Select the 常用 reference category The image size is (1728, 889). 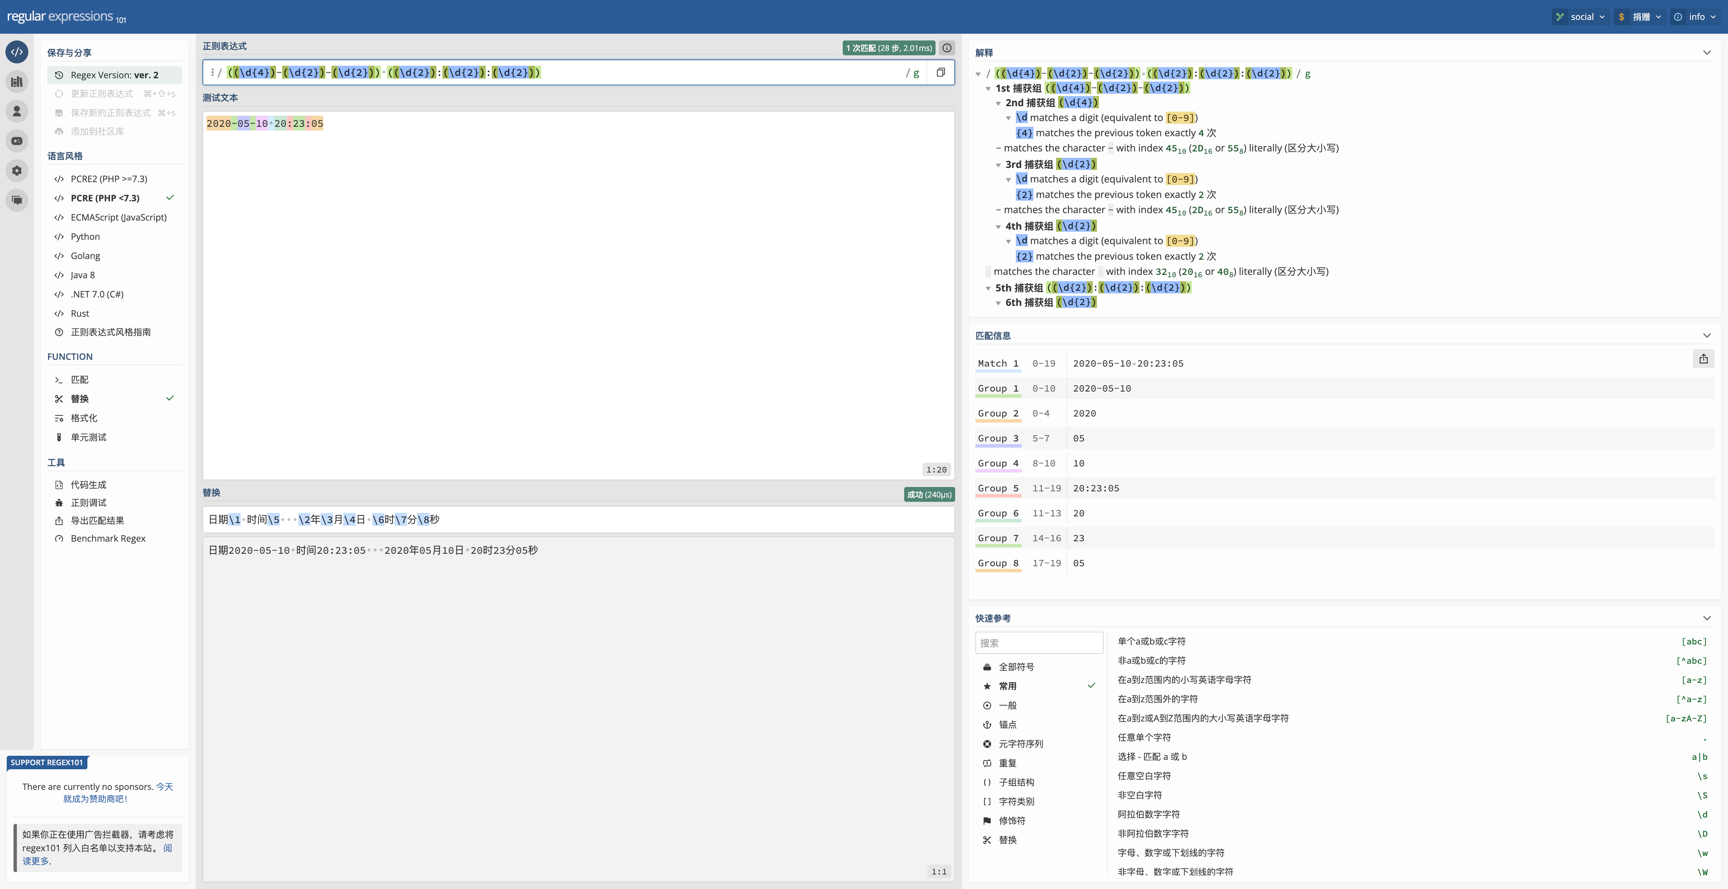click(1038, 686)
